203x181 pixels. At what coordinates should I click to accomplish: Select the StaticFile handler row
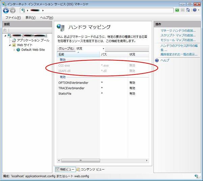pyautogui.click(x=103, y=94)
